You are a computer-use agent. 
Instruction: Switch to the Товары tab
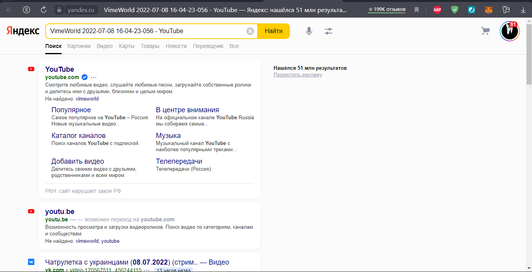[x=150, y=46]
